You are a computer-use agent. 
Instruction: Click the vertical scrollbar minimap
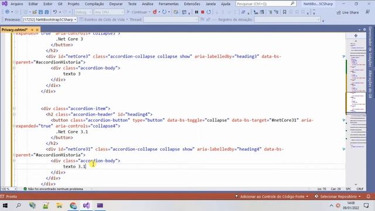[x=356, y=113]
